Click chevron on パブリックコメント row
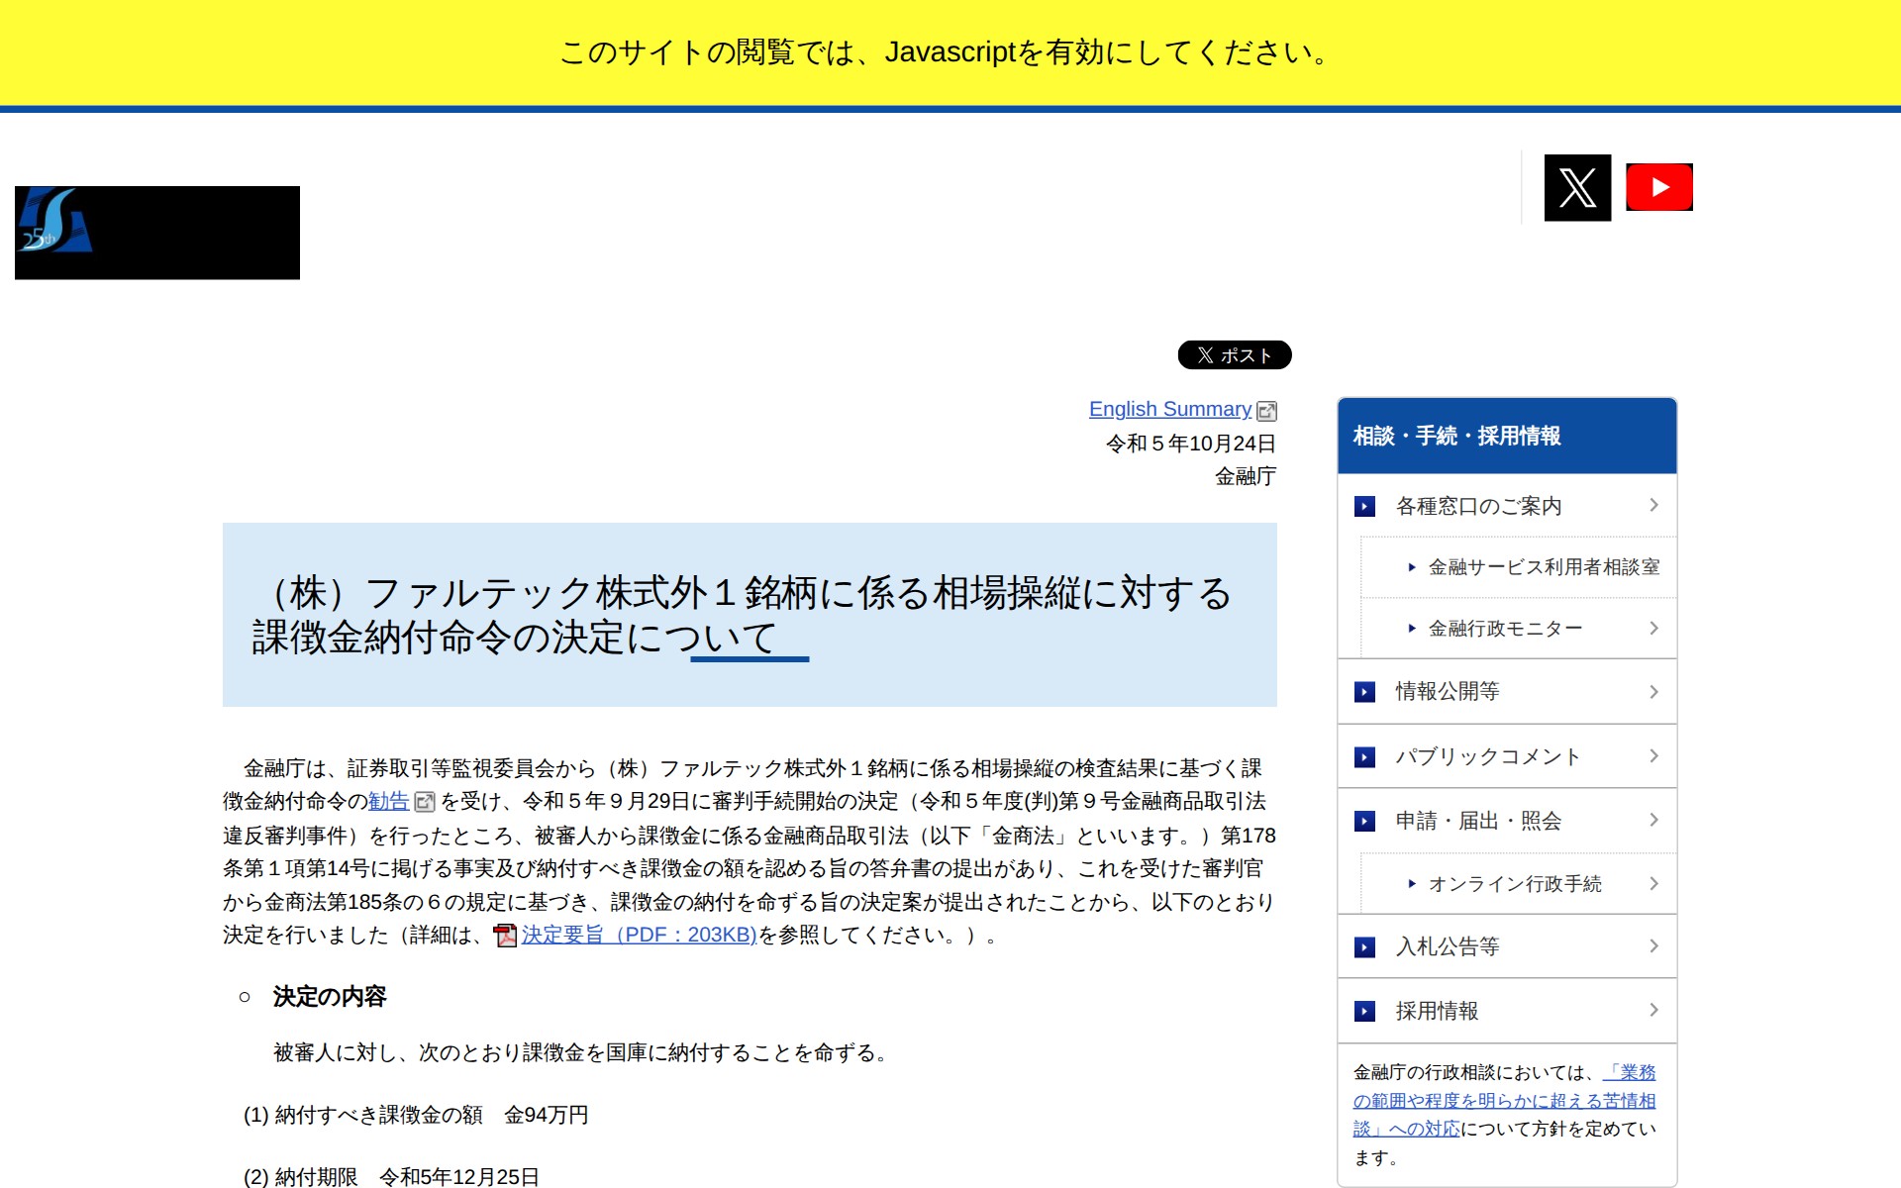Viewport: 1901px width, 1188px height. click(x=1653, y=756)
